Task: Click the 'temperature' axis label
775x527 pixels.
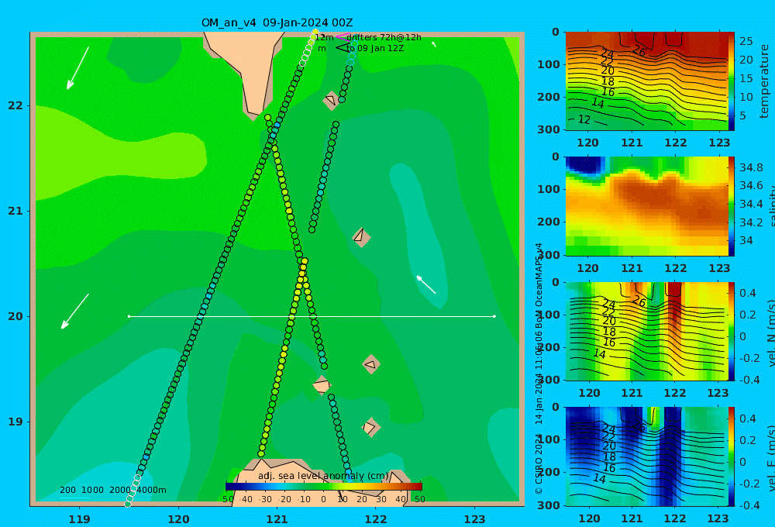Action: tap(764, 81)
